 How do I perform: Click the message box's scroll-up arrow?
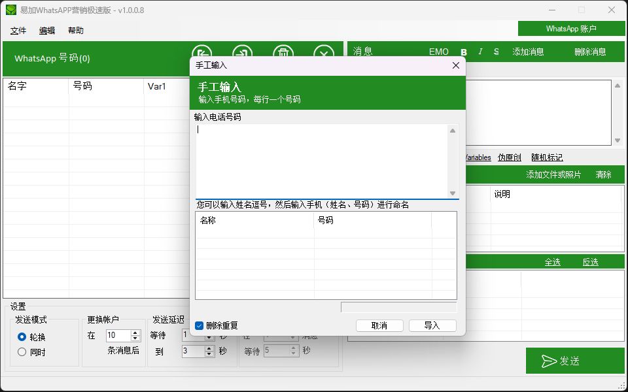click(618, 86)
